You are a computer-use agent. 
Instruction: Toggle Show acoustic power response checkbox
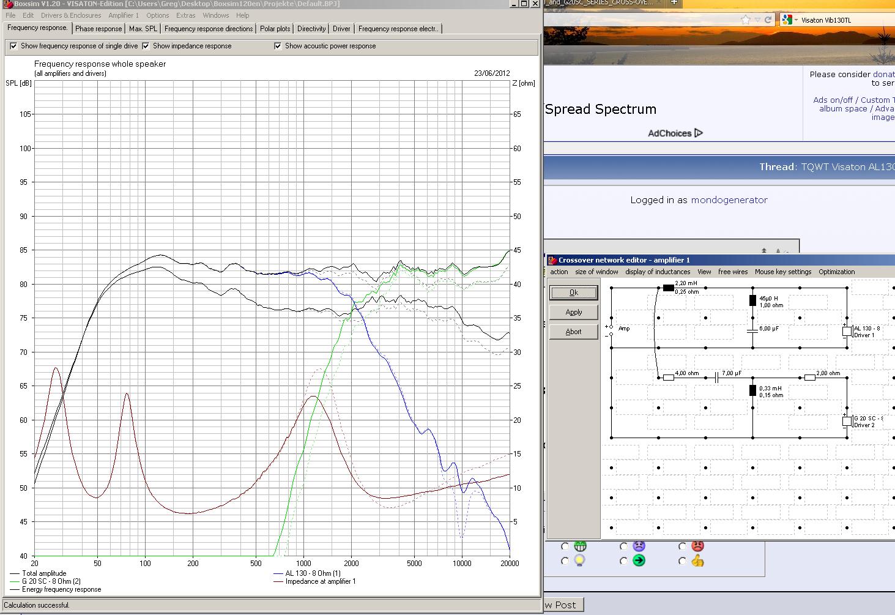tap(278, 46)
